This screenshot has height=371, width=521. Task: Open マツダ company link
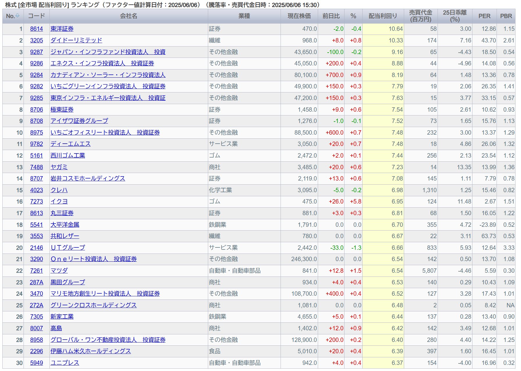pyautogui.click(x=59, y=271)
